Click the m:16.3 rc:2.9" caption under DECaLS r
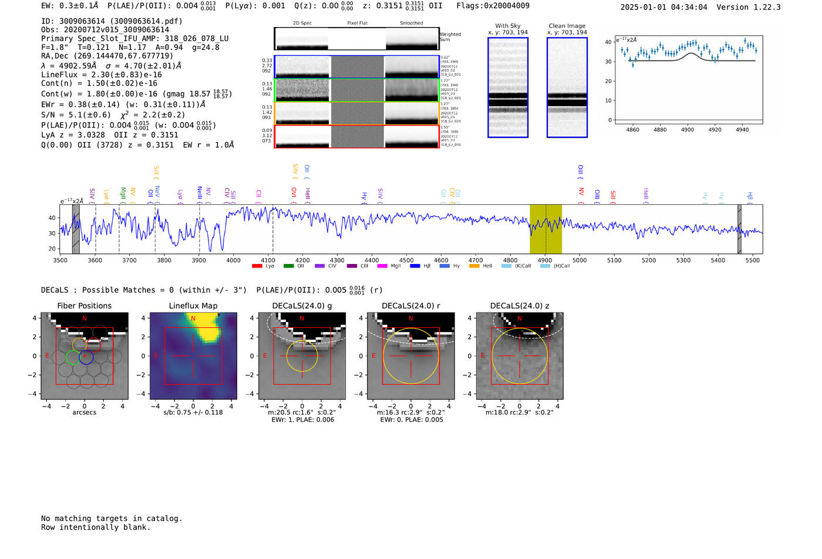 coord(410,412)
